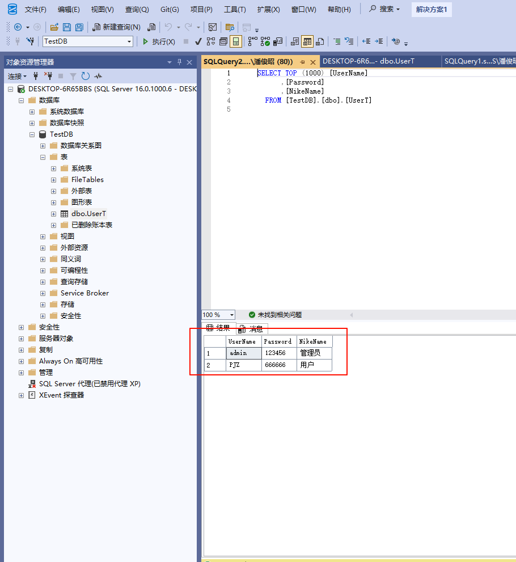The image size is (516, 562).
Task: Click Object Explorer connect plug icon
Action: [36, 76]
